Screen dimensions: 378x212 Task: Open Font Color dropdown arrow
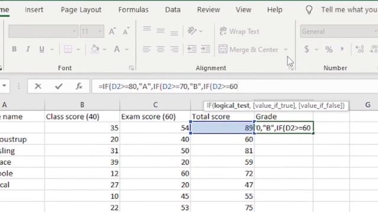point(126,49)
